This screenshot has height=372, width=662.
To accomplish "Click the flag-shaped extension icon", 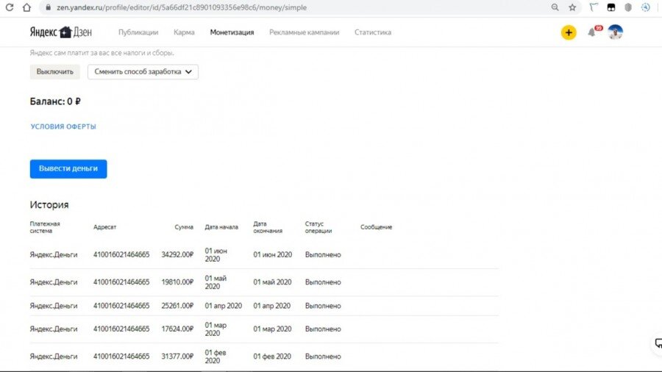I will click(594, 7).
